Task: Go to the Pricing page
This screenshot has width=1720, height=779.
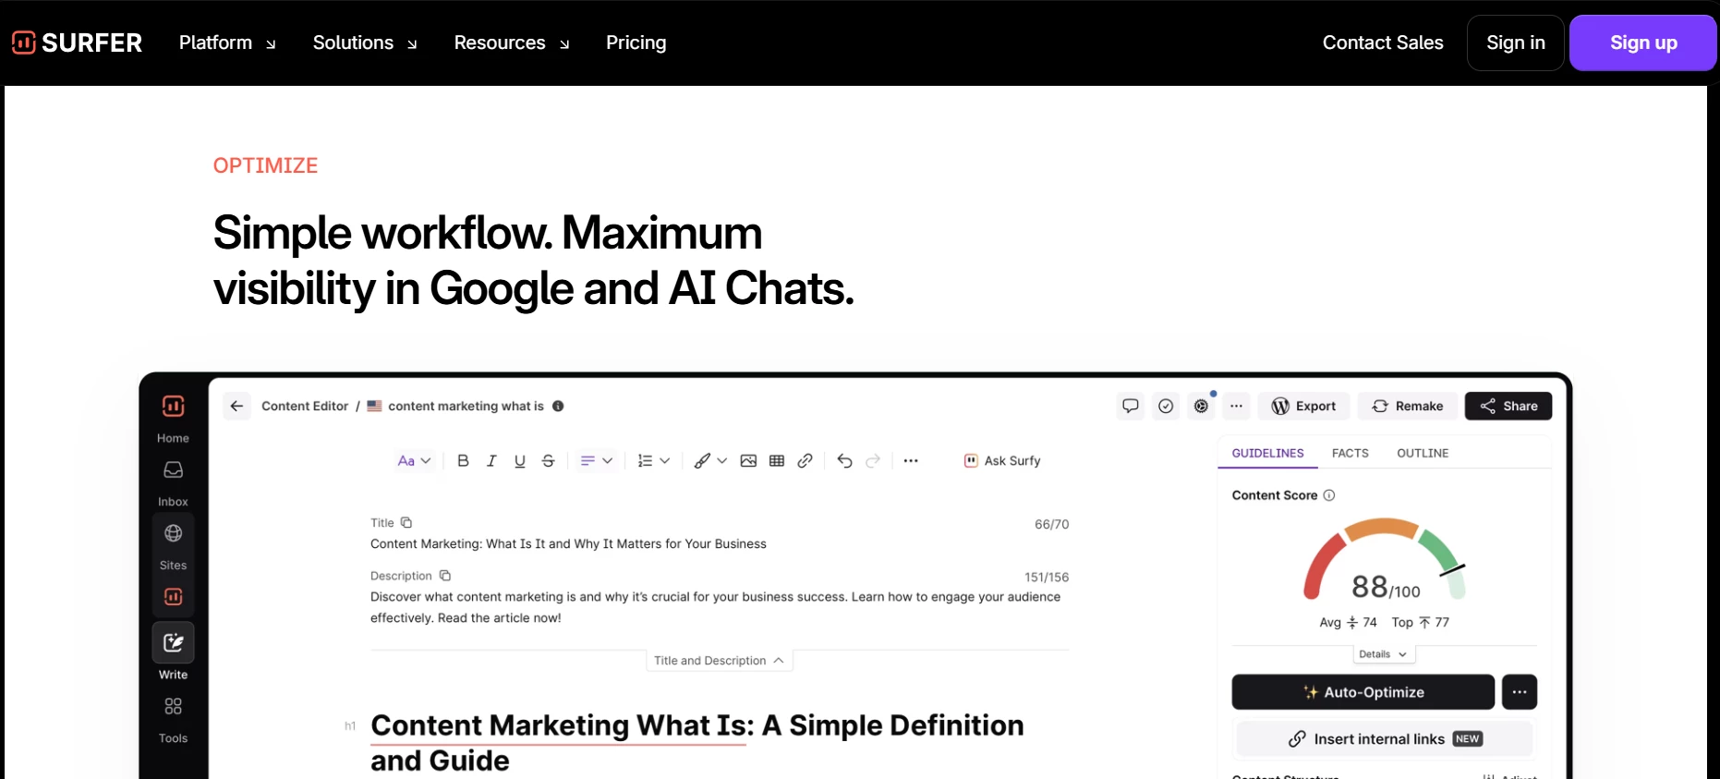Action: tap(636, 43)
